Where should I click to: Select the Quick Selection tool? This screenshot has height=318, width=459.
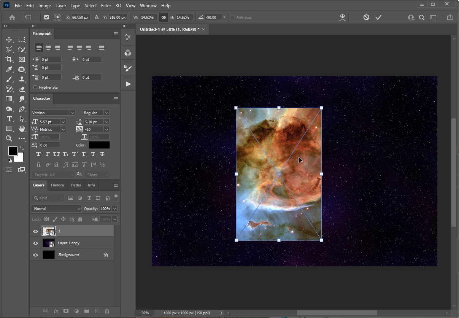pos(22,49)
